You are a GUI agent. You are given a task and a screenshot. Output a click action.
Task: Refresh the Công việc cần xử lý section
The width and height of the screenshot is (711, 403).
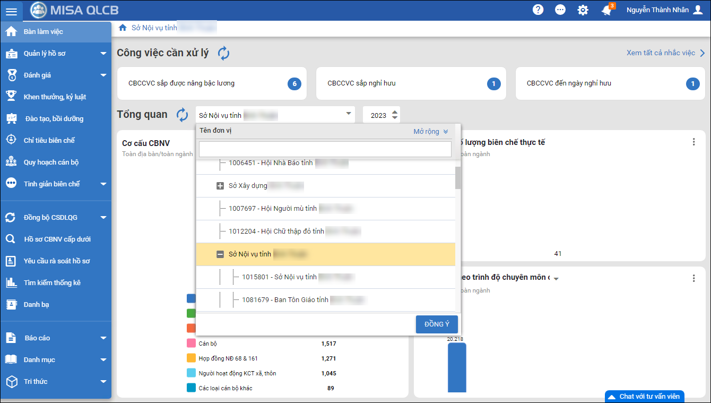223,53
